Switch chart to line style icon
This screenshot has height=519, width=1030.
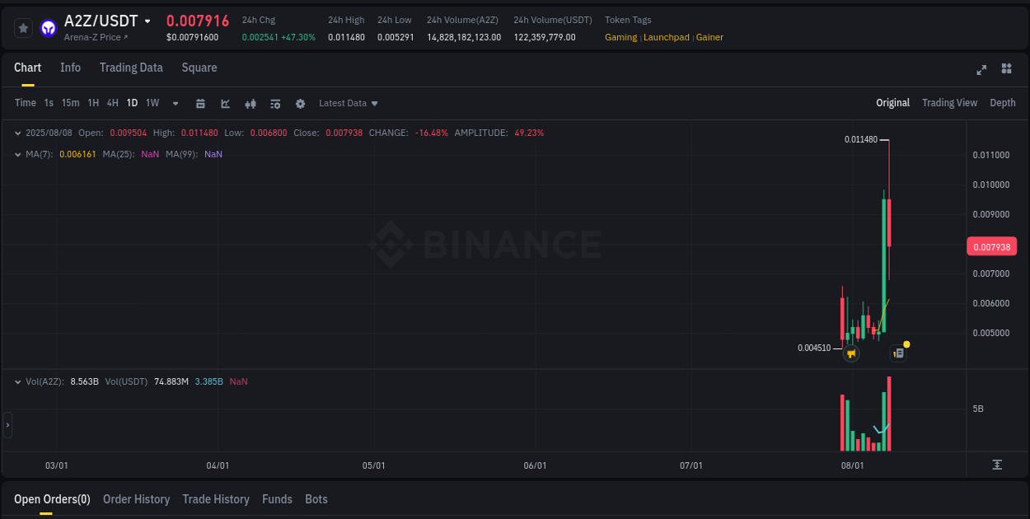pyautogui.click(x=225, y=103)
